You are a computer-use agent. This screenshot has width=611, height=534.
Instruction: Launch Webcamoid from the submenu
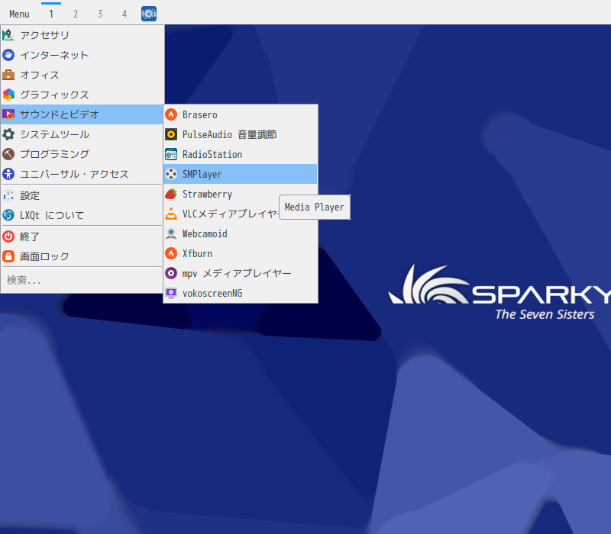(x=241, y=233)
